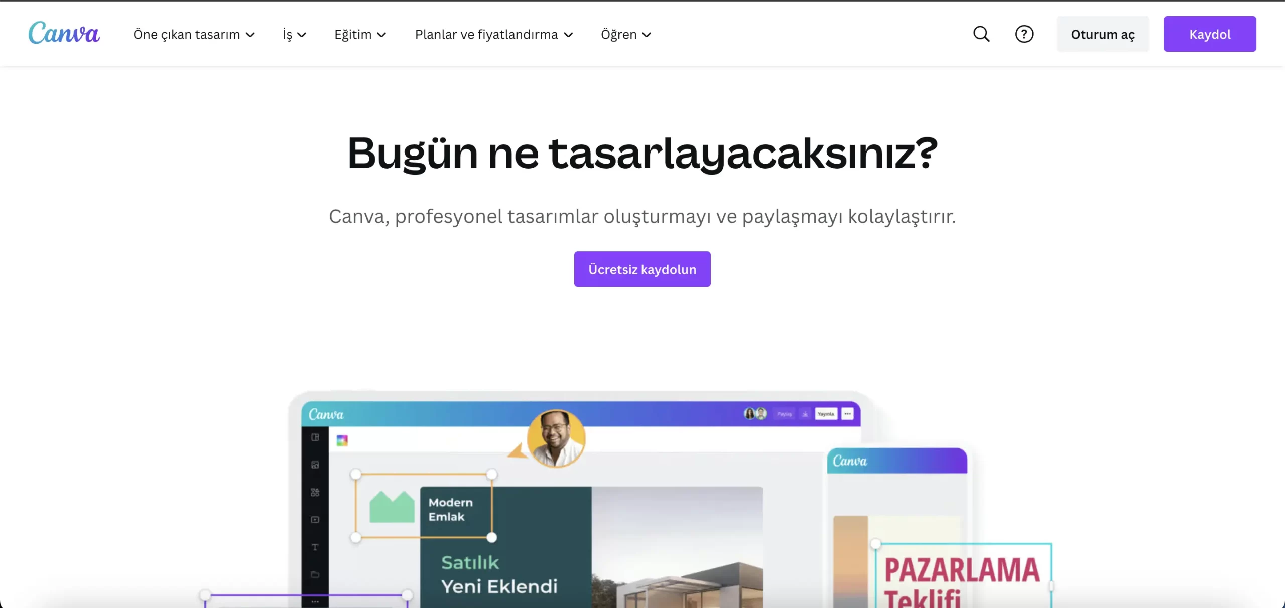
Task: Expand the İş dropdown menu
Action: coord(294,34)
